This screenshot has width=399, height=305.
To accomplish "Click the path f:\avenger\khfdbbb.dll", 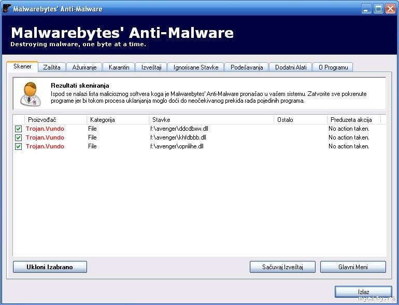I will point(178,137).
